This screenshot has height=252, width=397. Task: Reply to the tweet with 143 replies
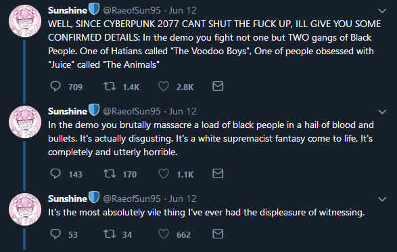(x=55, y=173)
